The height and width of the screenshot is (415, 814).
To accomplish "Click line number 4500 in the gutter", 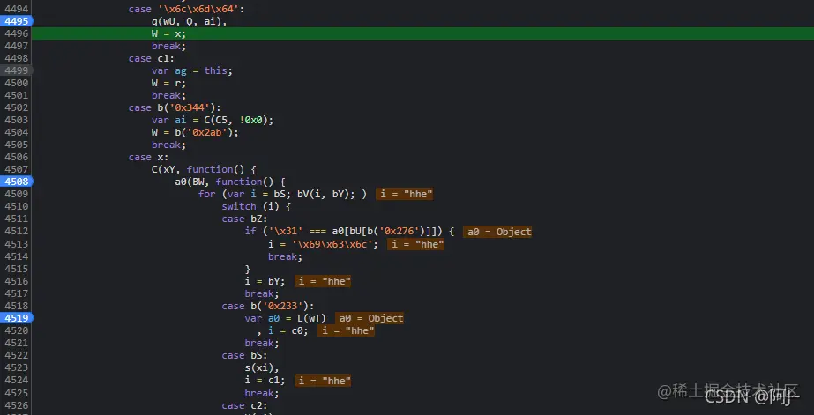I will point(17,83).
